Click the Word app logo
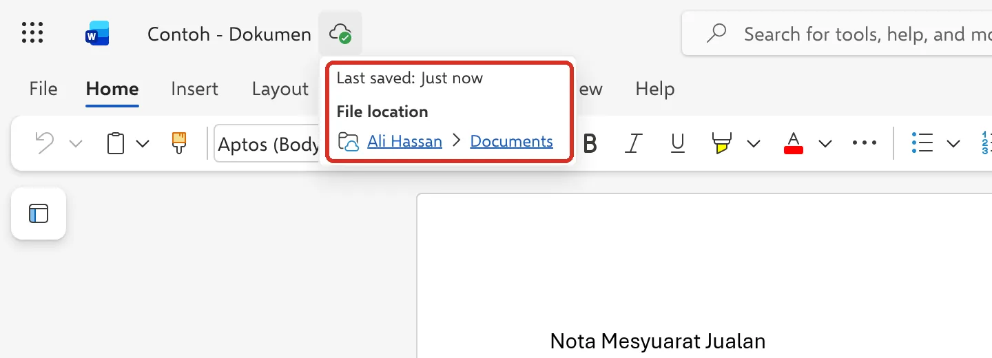The height and width of the screenshot is (358, 992). tap(97, 33)
